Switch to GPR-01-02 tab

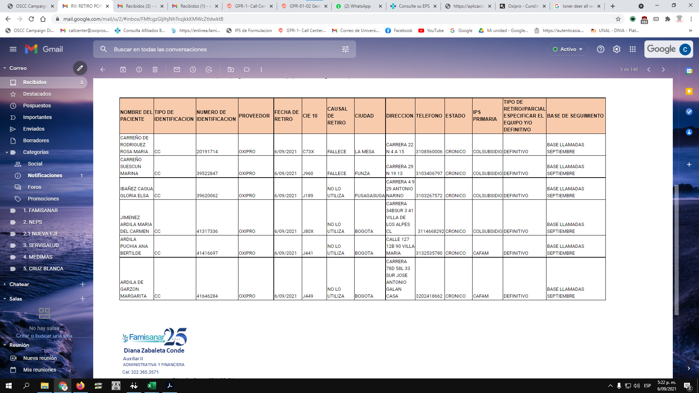pos(304,6)
